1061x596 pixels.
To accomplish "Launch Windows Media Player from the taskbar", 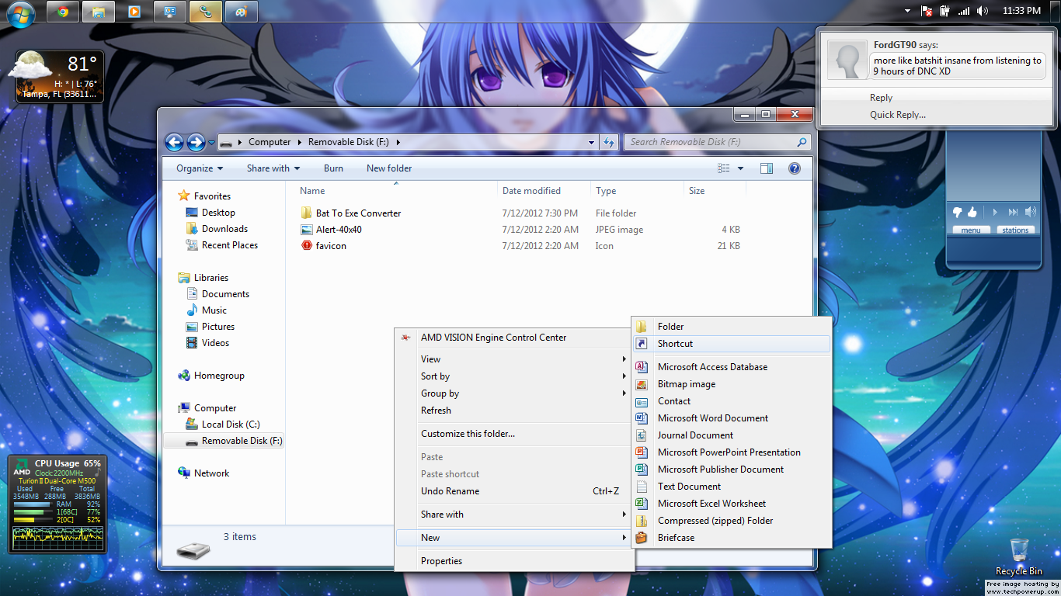I will pos(134,12).
